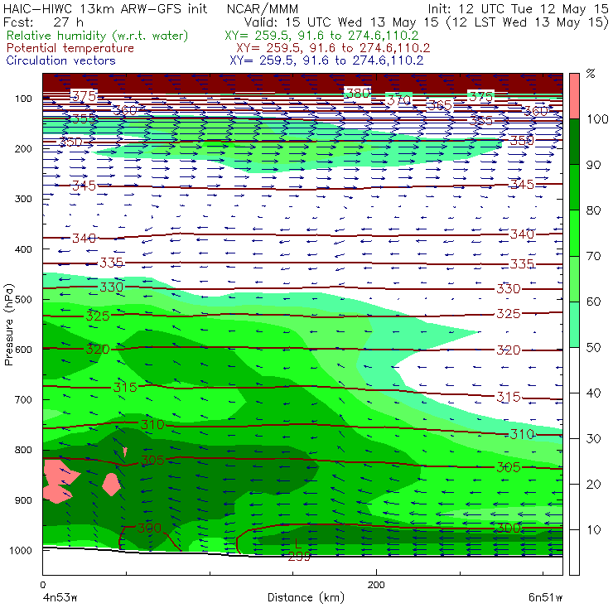Click the green XY coordinates line
This screenshot has width=613, height=613.
pos(321,36)
